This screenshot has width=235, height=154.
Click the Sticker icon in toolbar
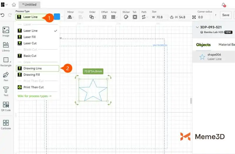(126, 17)
